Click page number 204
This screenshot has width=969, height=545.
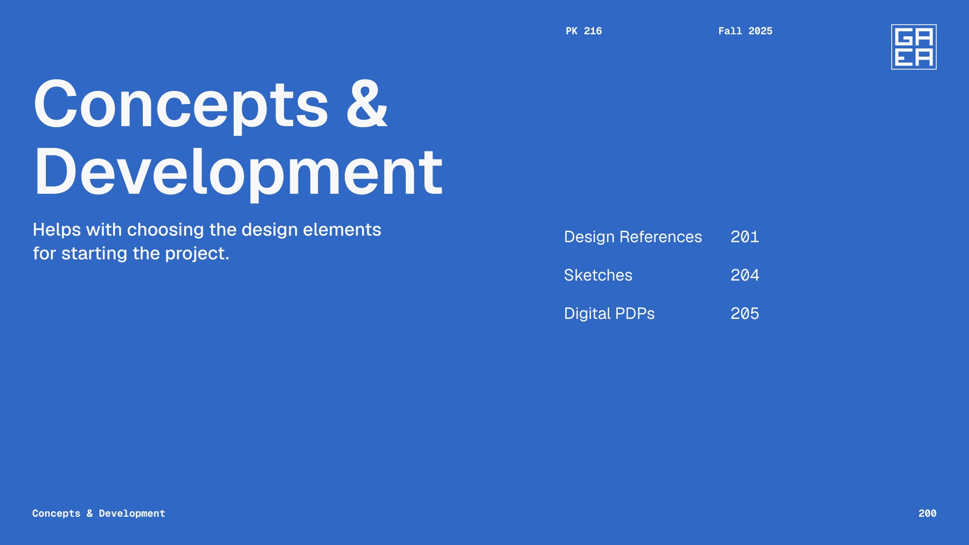coord(744,275)
